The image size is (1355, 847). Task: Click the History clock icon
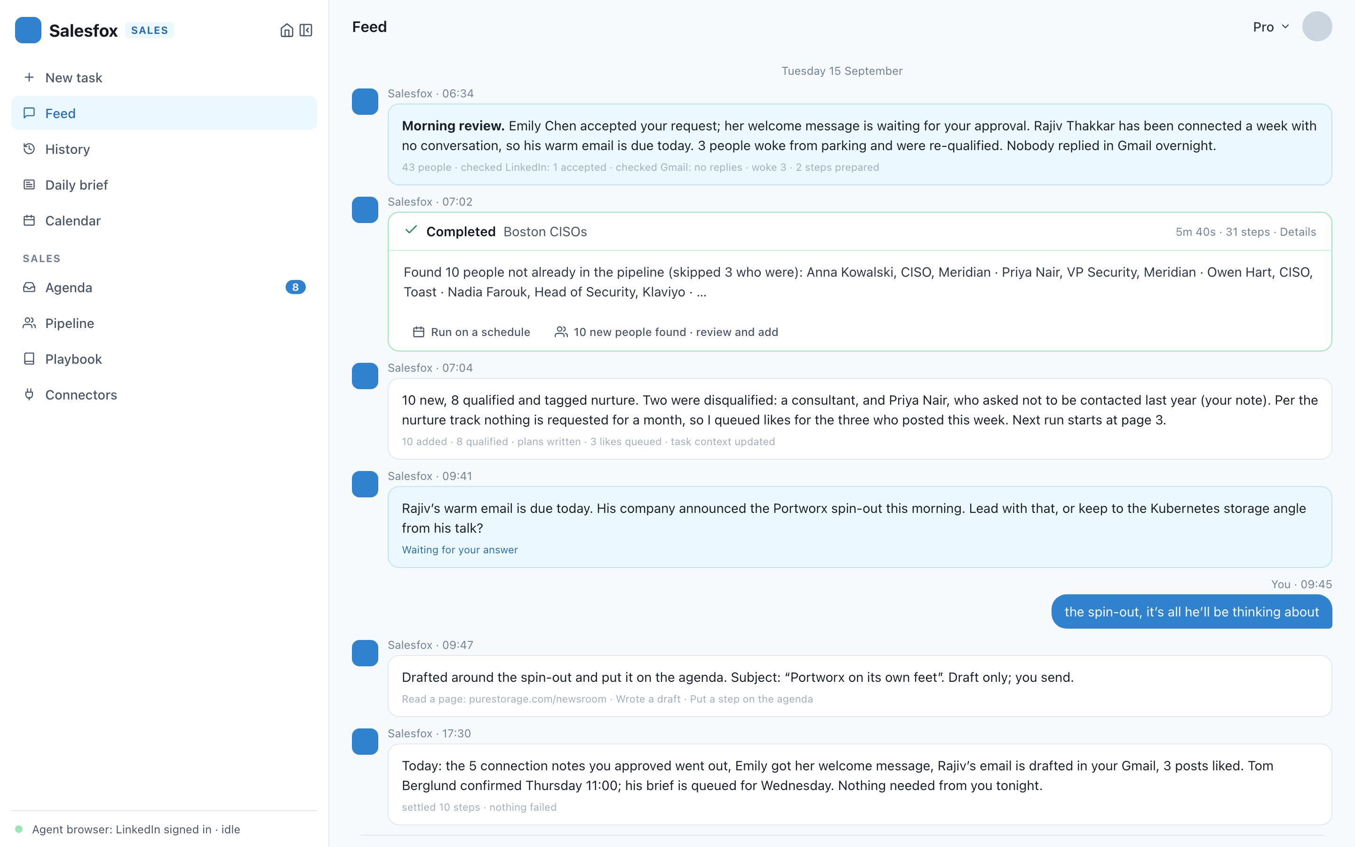tap(29, 149)
